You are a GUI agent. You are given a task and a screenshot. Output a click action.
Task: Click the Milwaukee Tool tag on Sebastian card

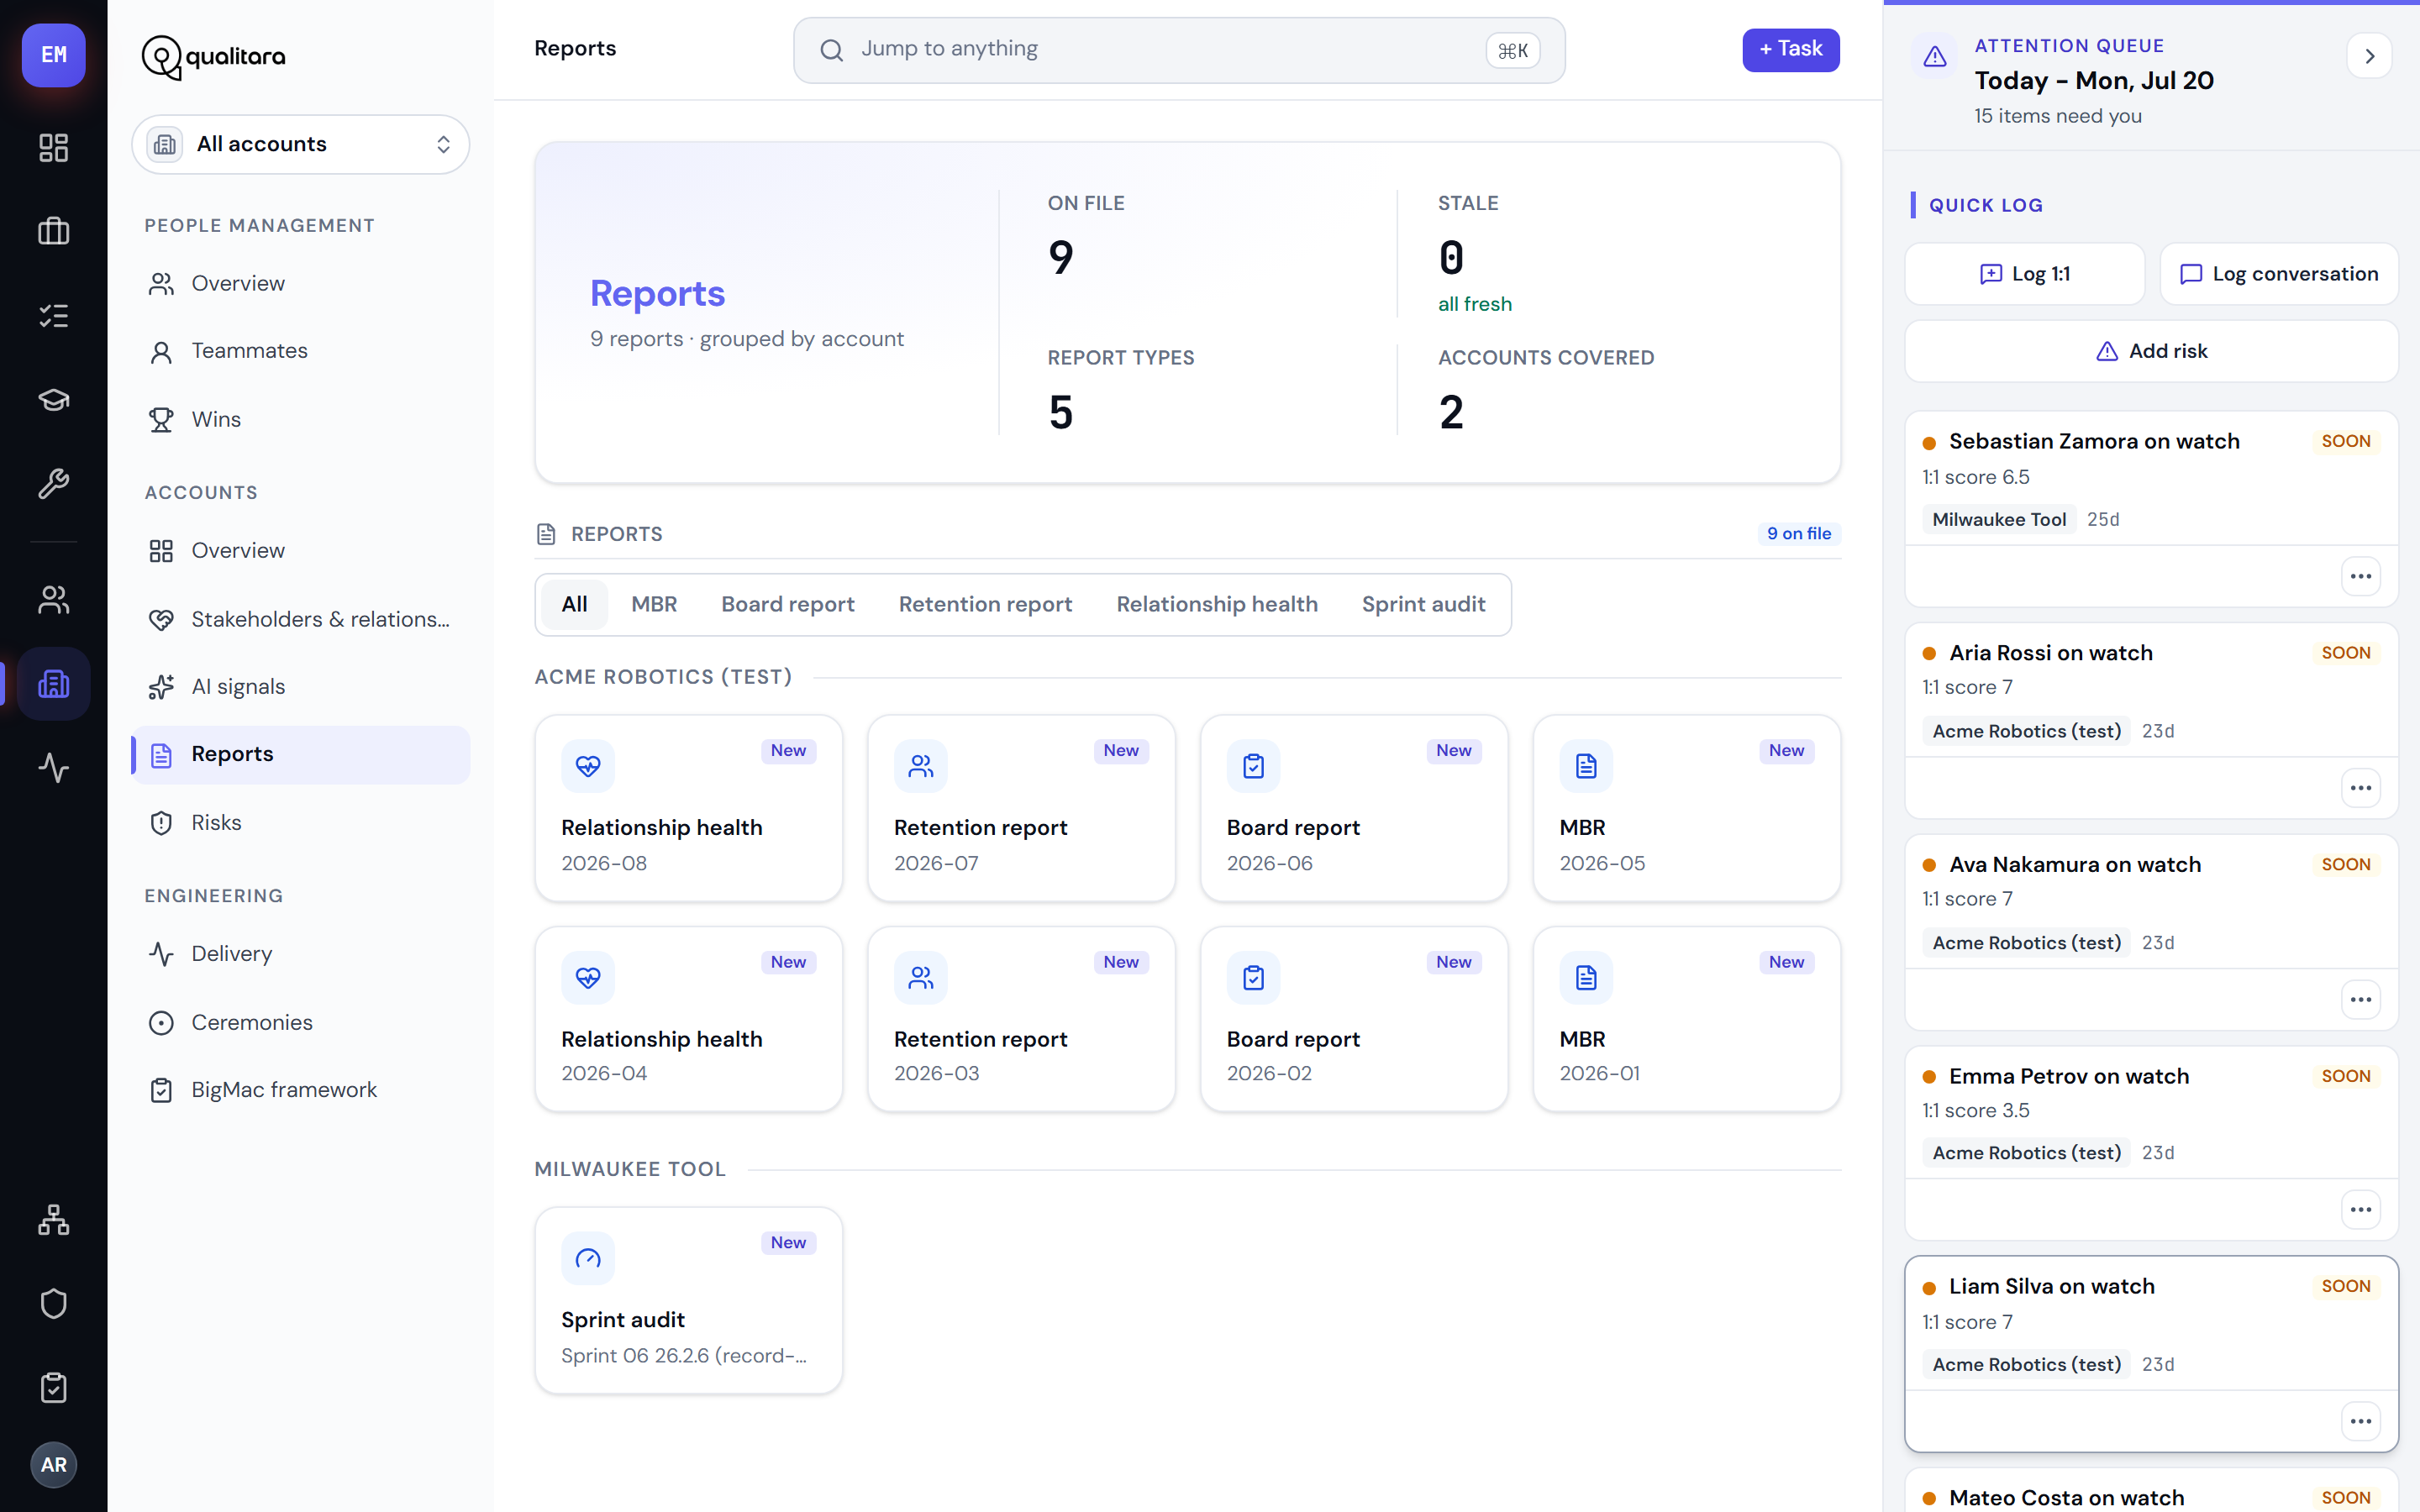[1998, 519]
